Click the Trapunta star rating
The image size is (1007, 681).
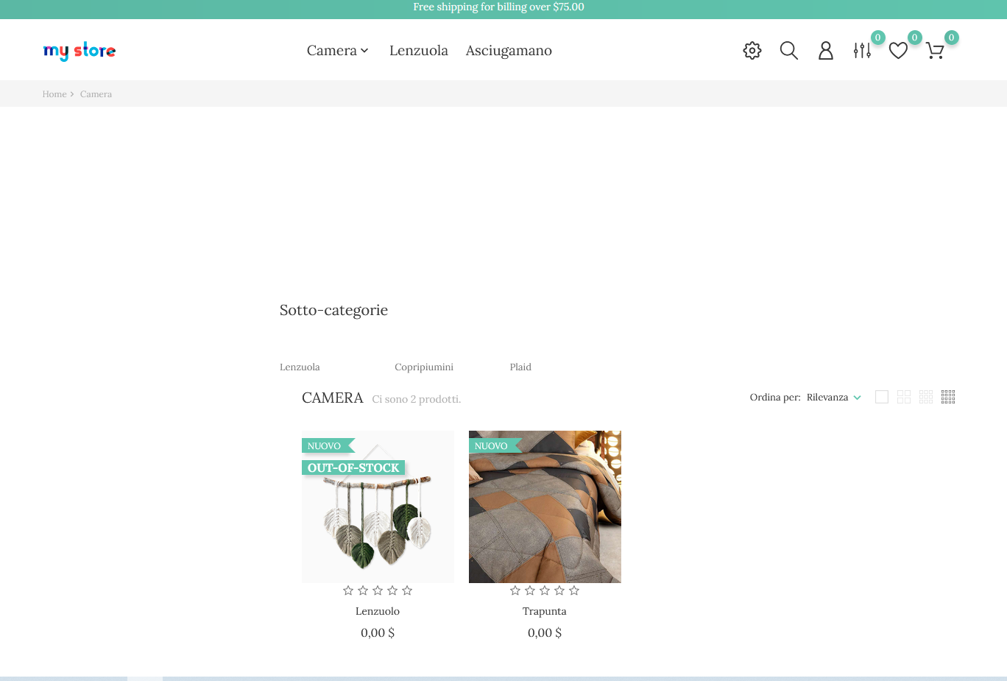pyautogui.click(x=545, y=590)
